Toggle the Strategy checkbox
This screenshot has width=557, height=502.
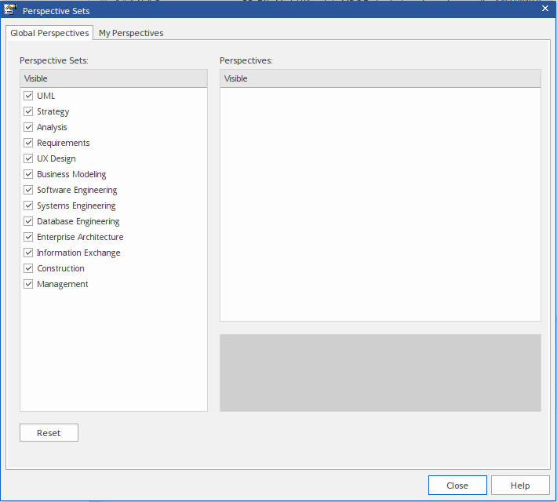28,111
